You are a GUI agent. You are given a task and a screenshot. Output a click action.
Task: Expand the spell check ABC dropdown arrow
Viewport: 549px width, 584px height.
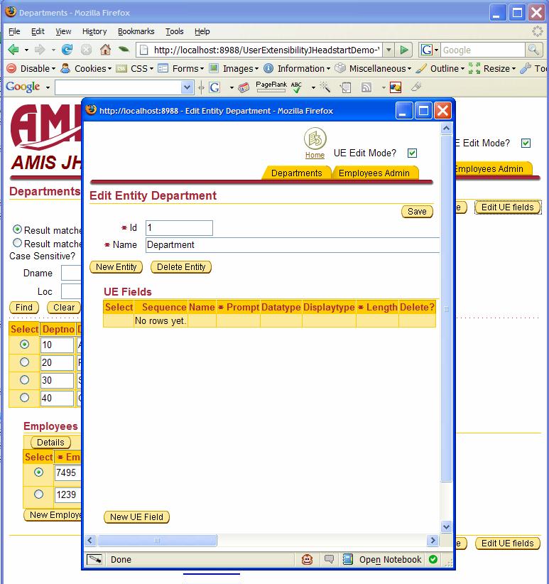[313, 87]
